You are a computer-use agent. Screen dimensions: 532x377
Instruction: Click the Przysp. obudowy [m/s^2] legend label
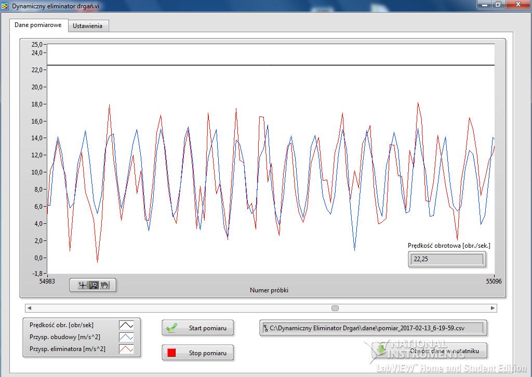(65, 337)
